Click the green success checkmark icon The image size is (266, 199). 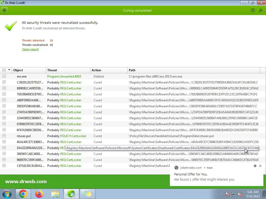(11, 26)
